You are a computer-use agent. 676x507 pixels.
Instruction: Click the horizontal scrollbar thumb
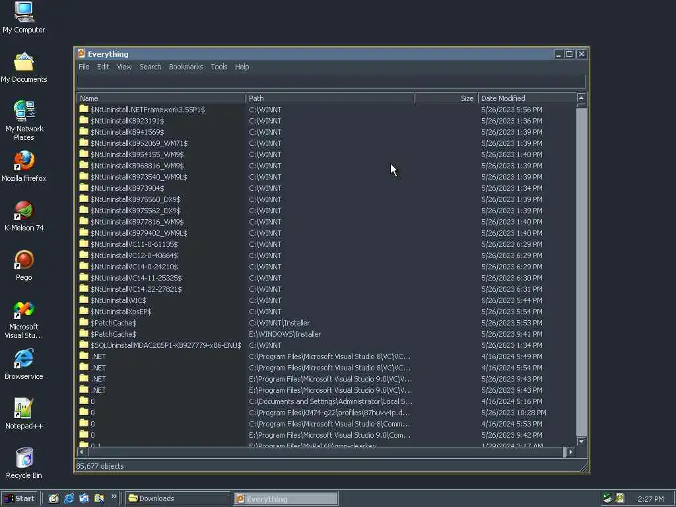click(326, 452)
